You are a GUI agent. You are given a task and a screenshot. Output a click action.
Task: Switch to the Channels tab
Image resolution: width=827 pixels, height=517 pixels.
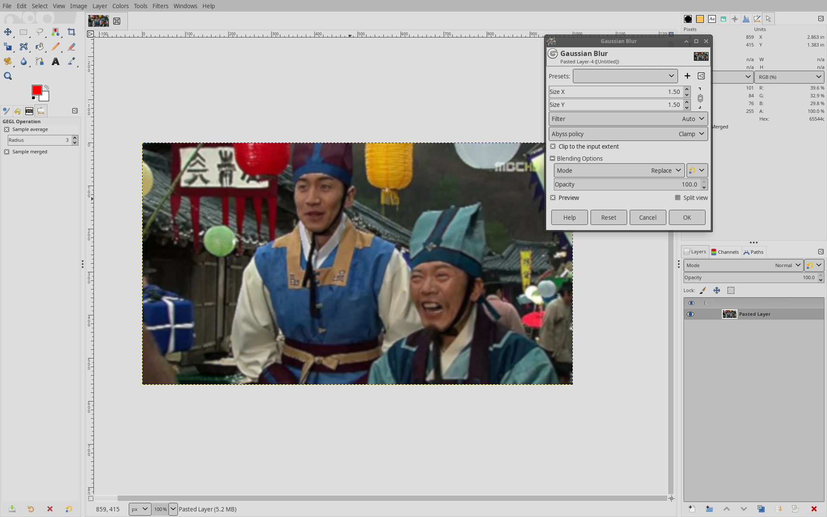pos(724,252)
